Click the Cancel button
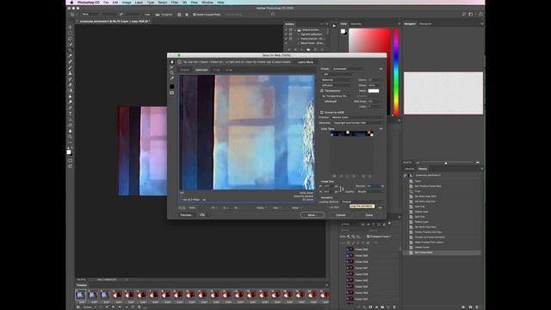 click(341, 214)
